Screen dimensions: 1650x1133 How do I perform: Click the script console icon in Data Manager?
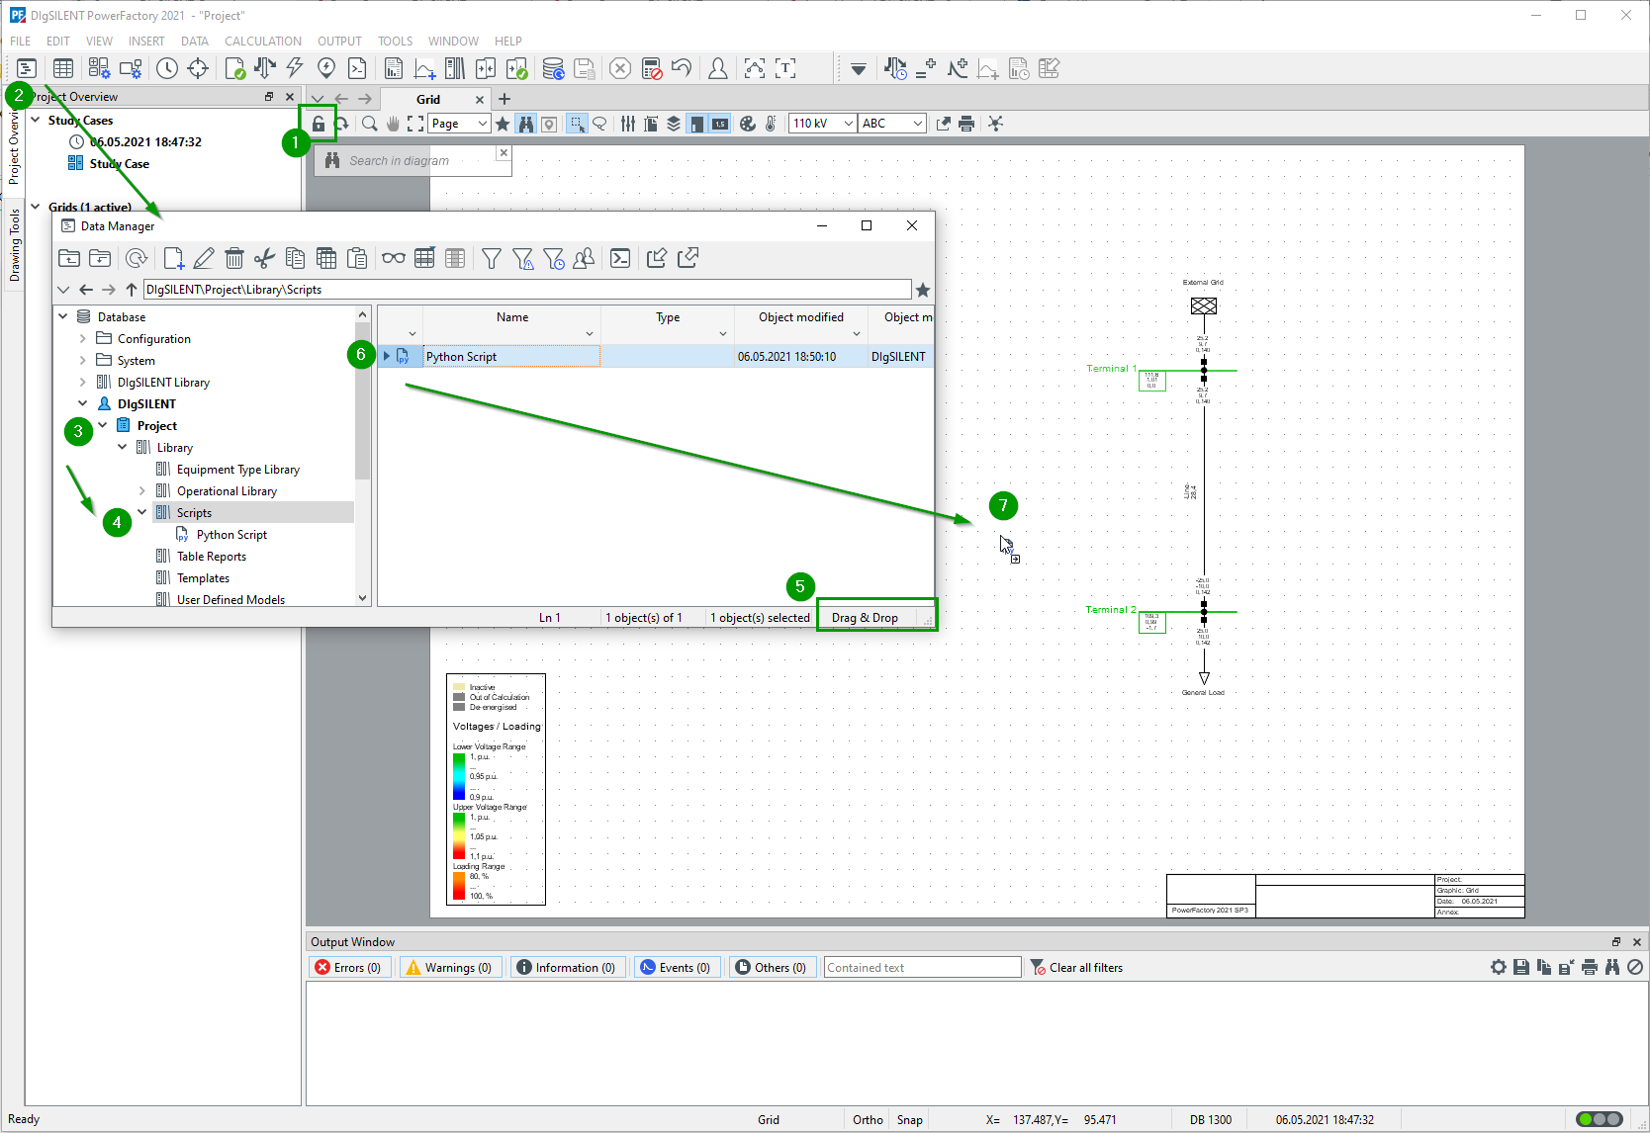pyautogui.click(x=620, y=258)
